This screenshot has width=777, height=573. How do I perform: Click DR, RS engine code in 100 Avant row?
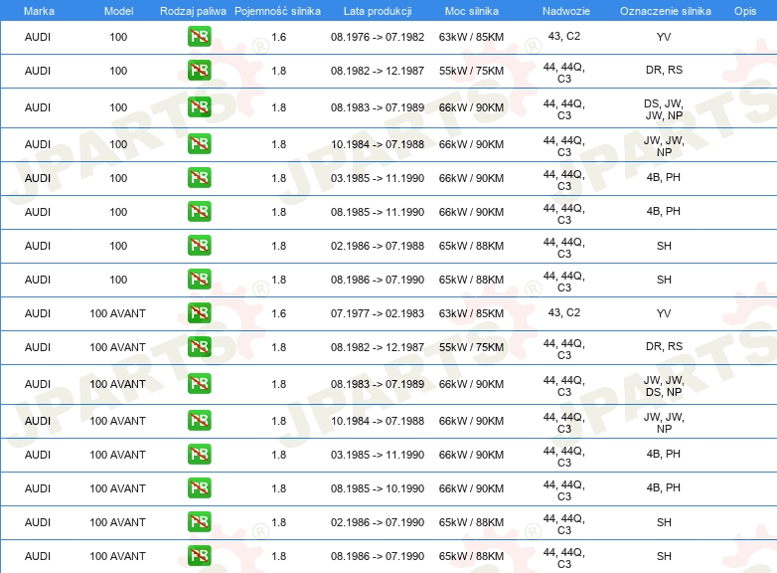(x=664, y=346)
